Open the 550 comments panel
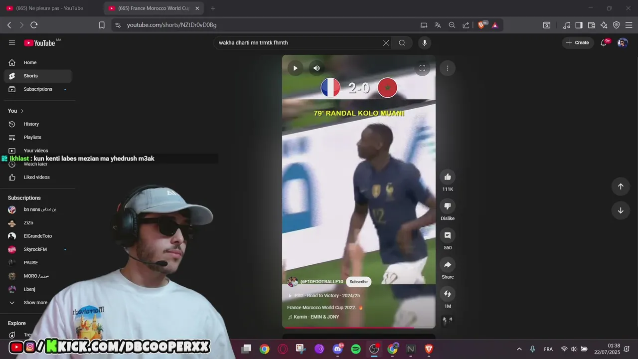 pyautogui.click(x=448, y=235)
